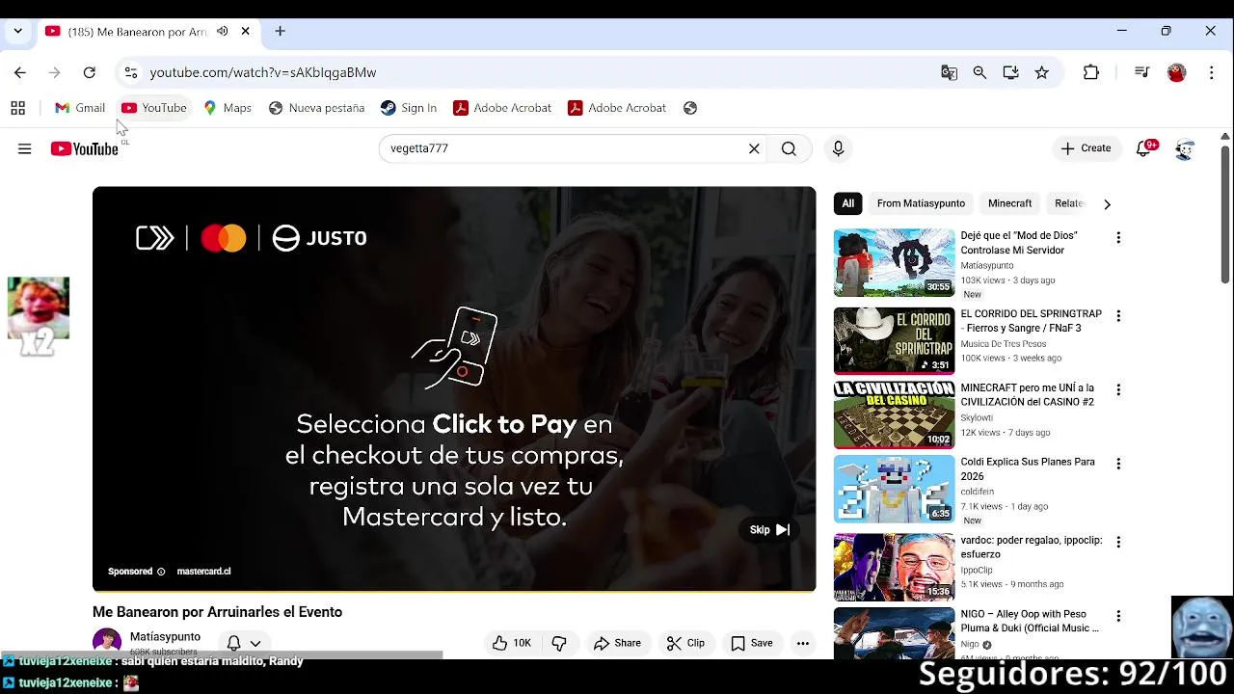Open the first Adobe Acrobat bookmark
Viewport: 1234px width, 694px height.
pos(502,108)
